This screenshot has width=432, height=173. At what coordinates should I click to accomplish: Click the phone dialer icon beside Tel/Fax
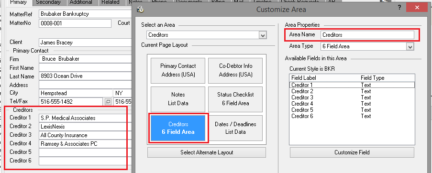[x=108, y=102]
